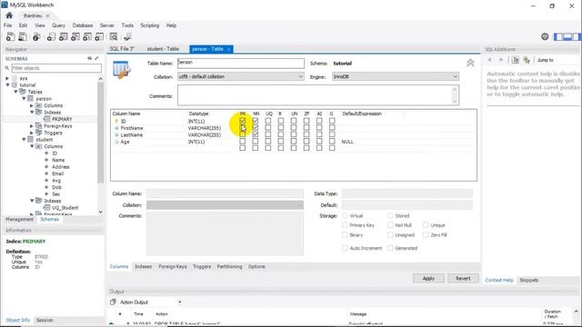
Task: Open the Query menu
Action: 58,25
